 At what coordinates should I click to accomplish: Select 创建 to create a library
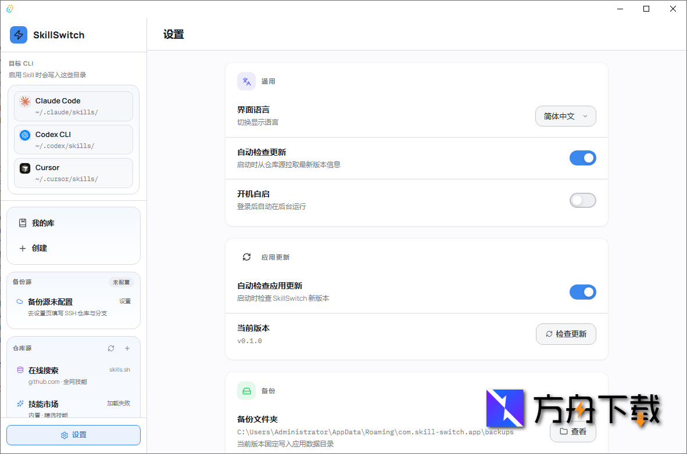(39, 248)
